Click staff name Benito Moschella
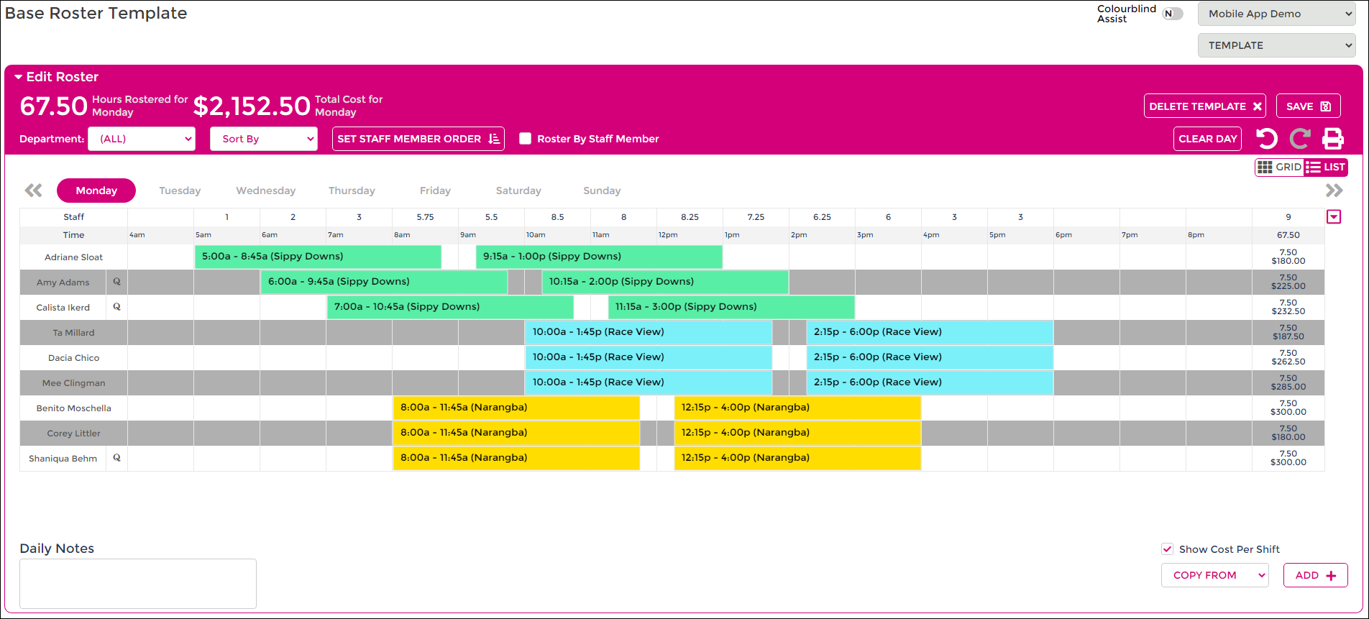 tap(73, 408)
